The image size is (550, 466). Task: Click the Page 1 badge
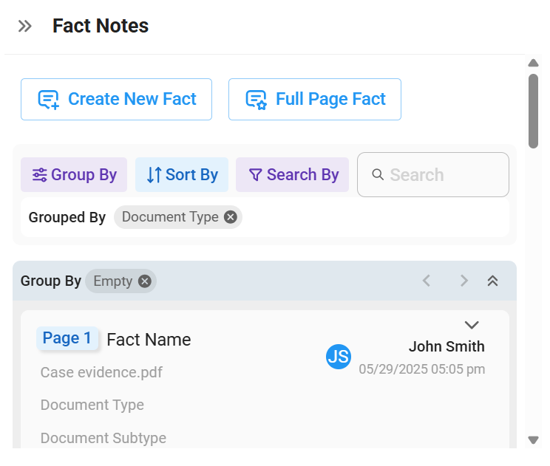click(x=67, y=338)
